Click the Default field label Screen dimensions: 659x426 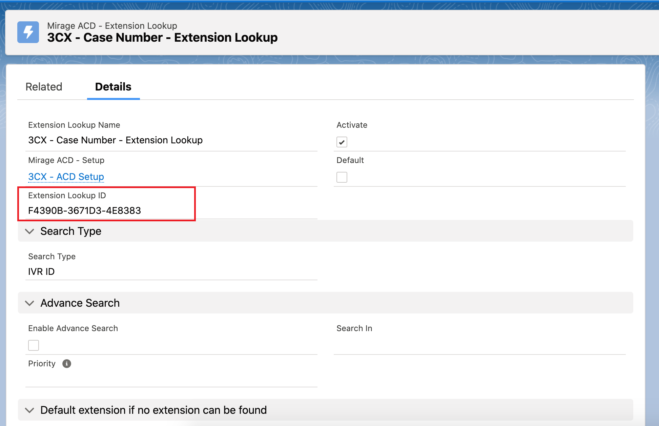point(350,160)
